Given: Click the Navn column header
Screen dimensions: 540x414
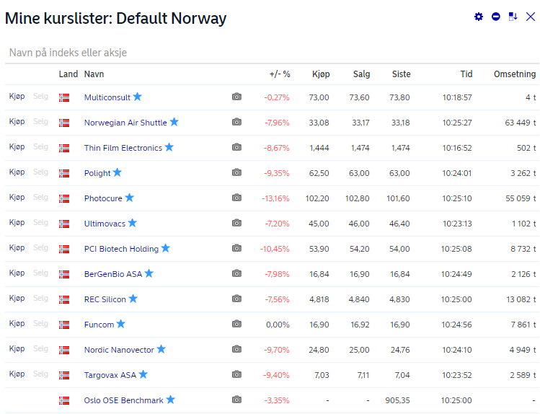Looking at the screenshot, I should 94,74.
